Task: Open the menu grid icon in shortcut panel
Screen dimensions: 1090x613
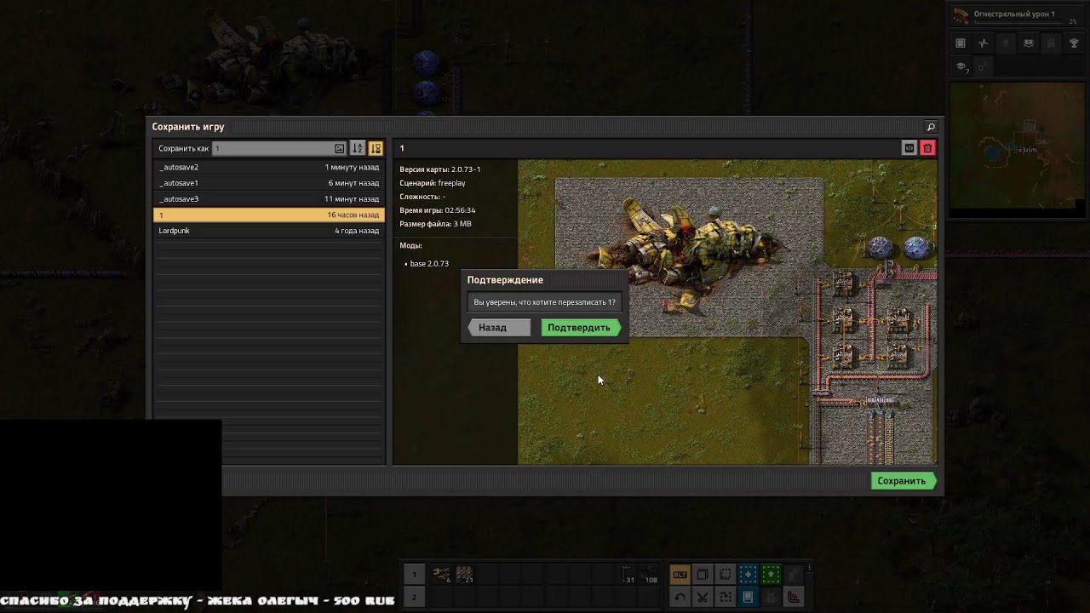Action: coord(961,43)
